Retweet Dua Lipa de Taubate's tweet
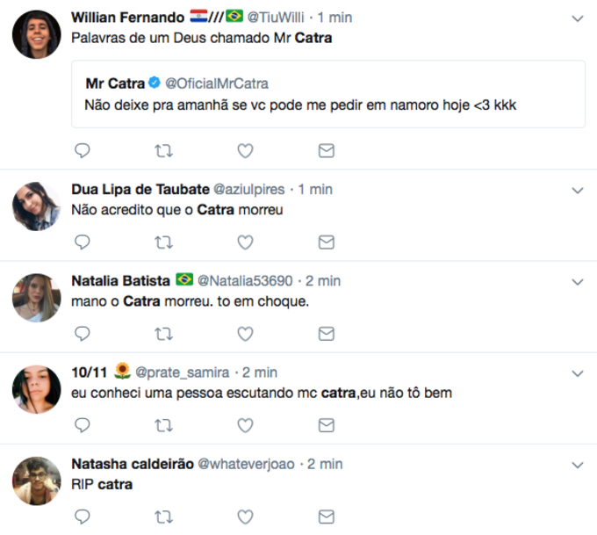597x535 pixels. [163, 242]
